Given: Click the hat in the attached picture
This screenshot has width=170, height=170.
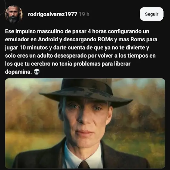Looking at the screenshot, I should pos(86,92).
